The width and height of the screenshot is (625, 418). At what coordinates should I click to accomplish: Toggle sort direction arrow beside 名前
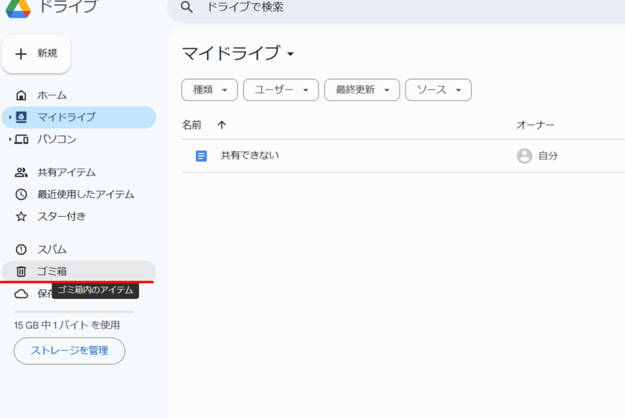[222, 125]
